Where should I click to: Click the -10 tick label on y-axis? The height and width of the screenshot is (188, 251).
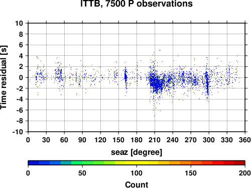pyautogui.click(x=18, y=132)
